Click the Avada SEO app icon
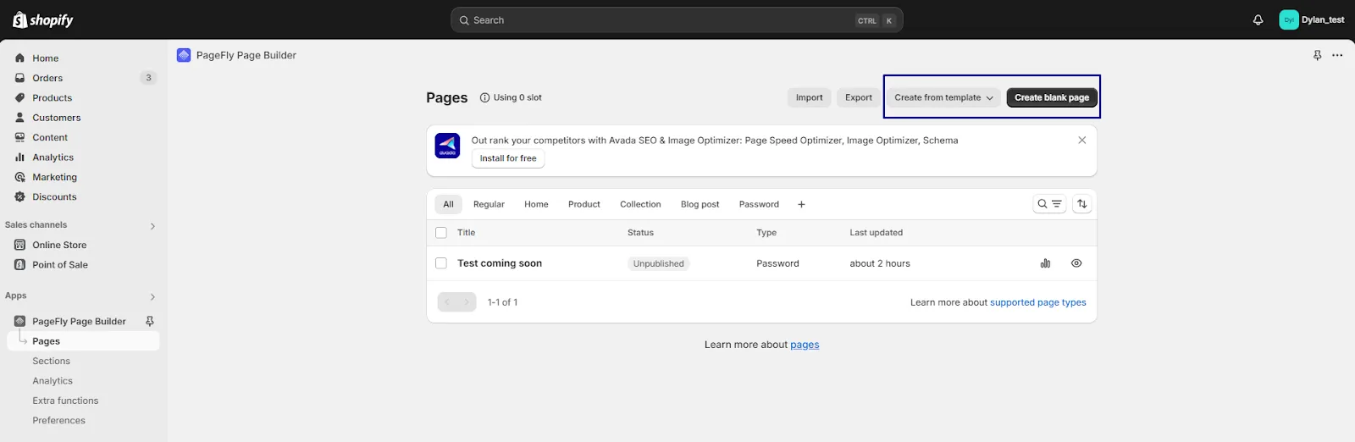Image resolution: width=1355 pixels, height=442 pixels. 447,146
